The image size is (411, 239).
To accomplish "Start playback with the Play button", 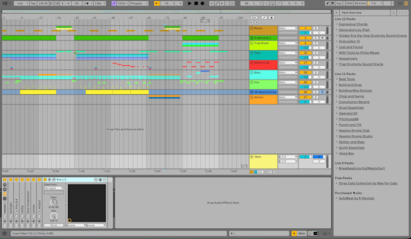I will tap(190, 4).
